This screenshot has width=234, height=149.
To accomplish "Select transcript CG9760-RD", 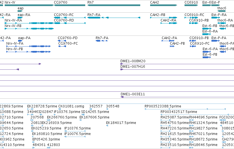I will tap(70, 23).
